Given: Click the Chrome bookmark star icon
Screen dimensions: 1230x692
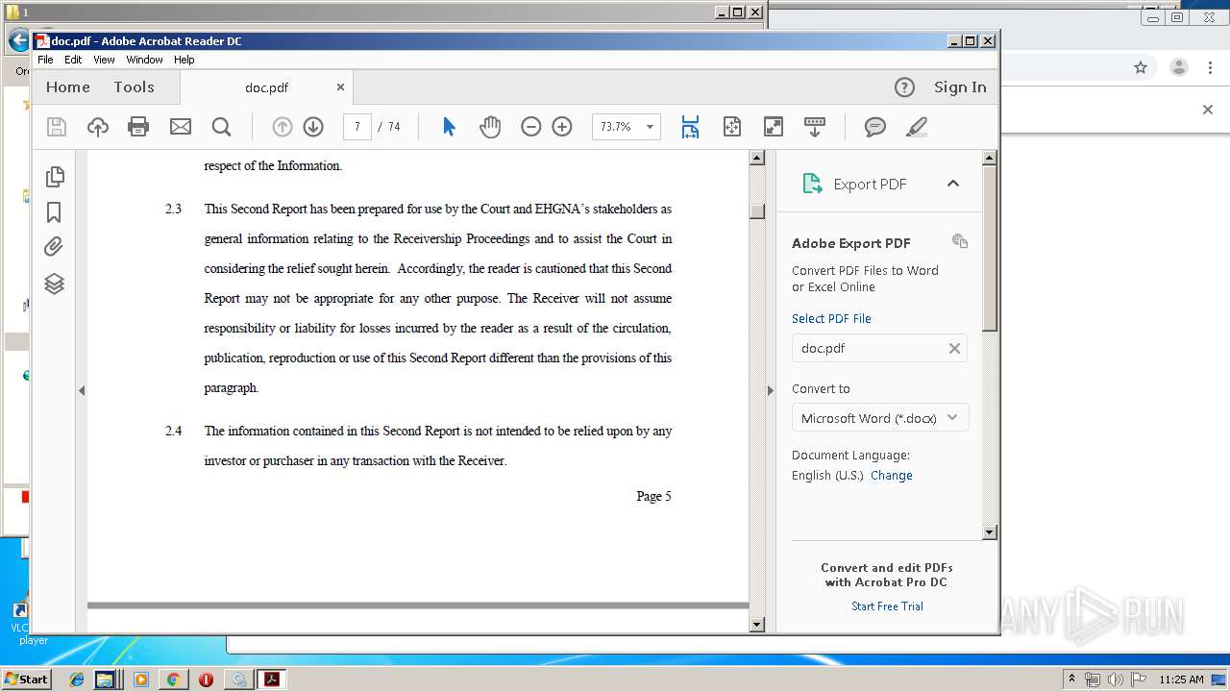Looking at the screenshot, I should (1141, 67).
